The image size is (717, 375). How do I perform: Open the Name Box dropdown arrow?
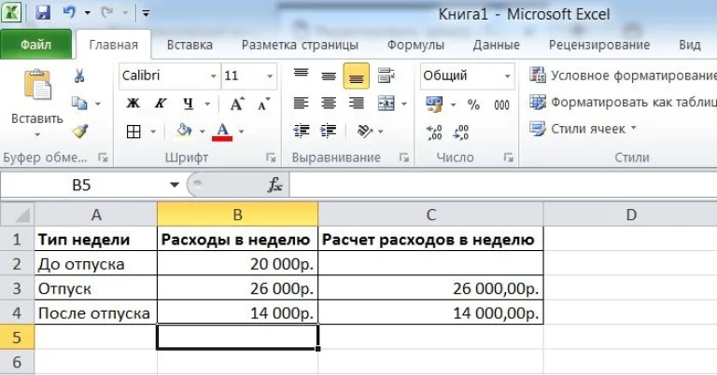(x=175, y=185)
